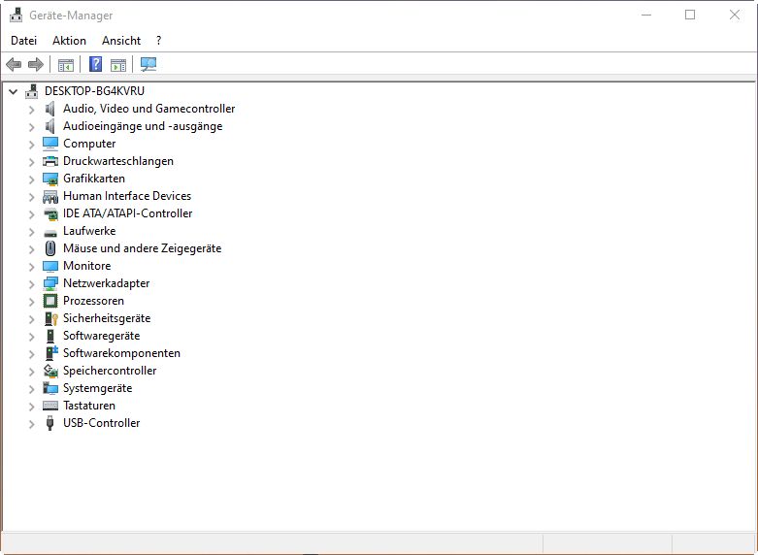Expand the Netzwerkadapter category
Viewport: 758px width, 555px height.
[x=31, y=284]
